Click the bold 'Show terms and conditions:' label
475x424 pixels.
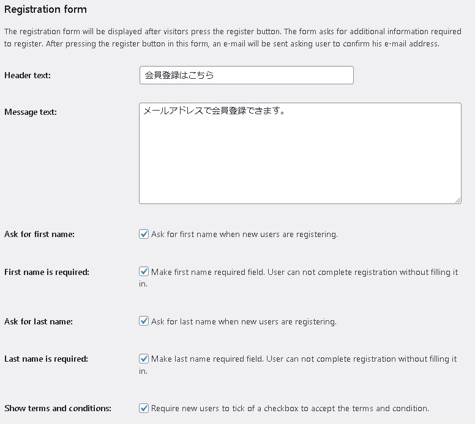coord(58,408)
